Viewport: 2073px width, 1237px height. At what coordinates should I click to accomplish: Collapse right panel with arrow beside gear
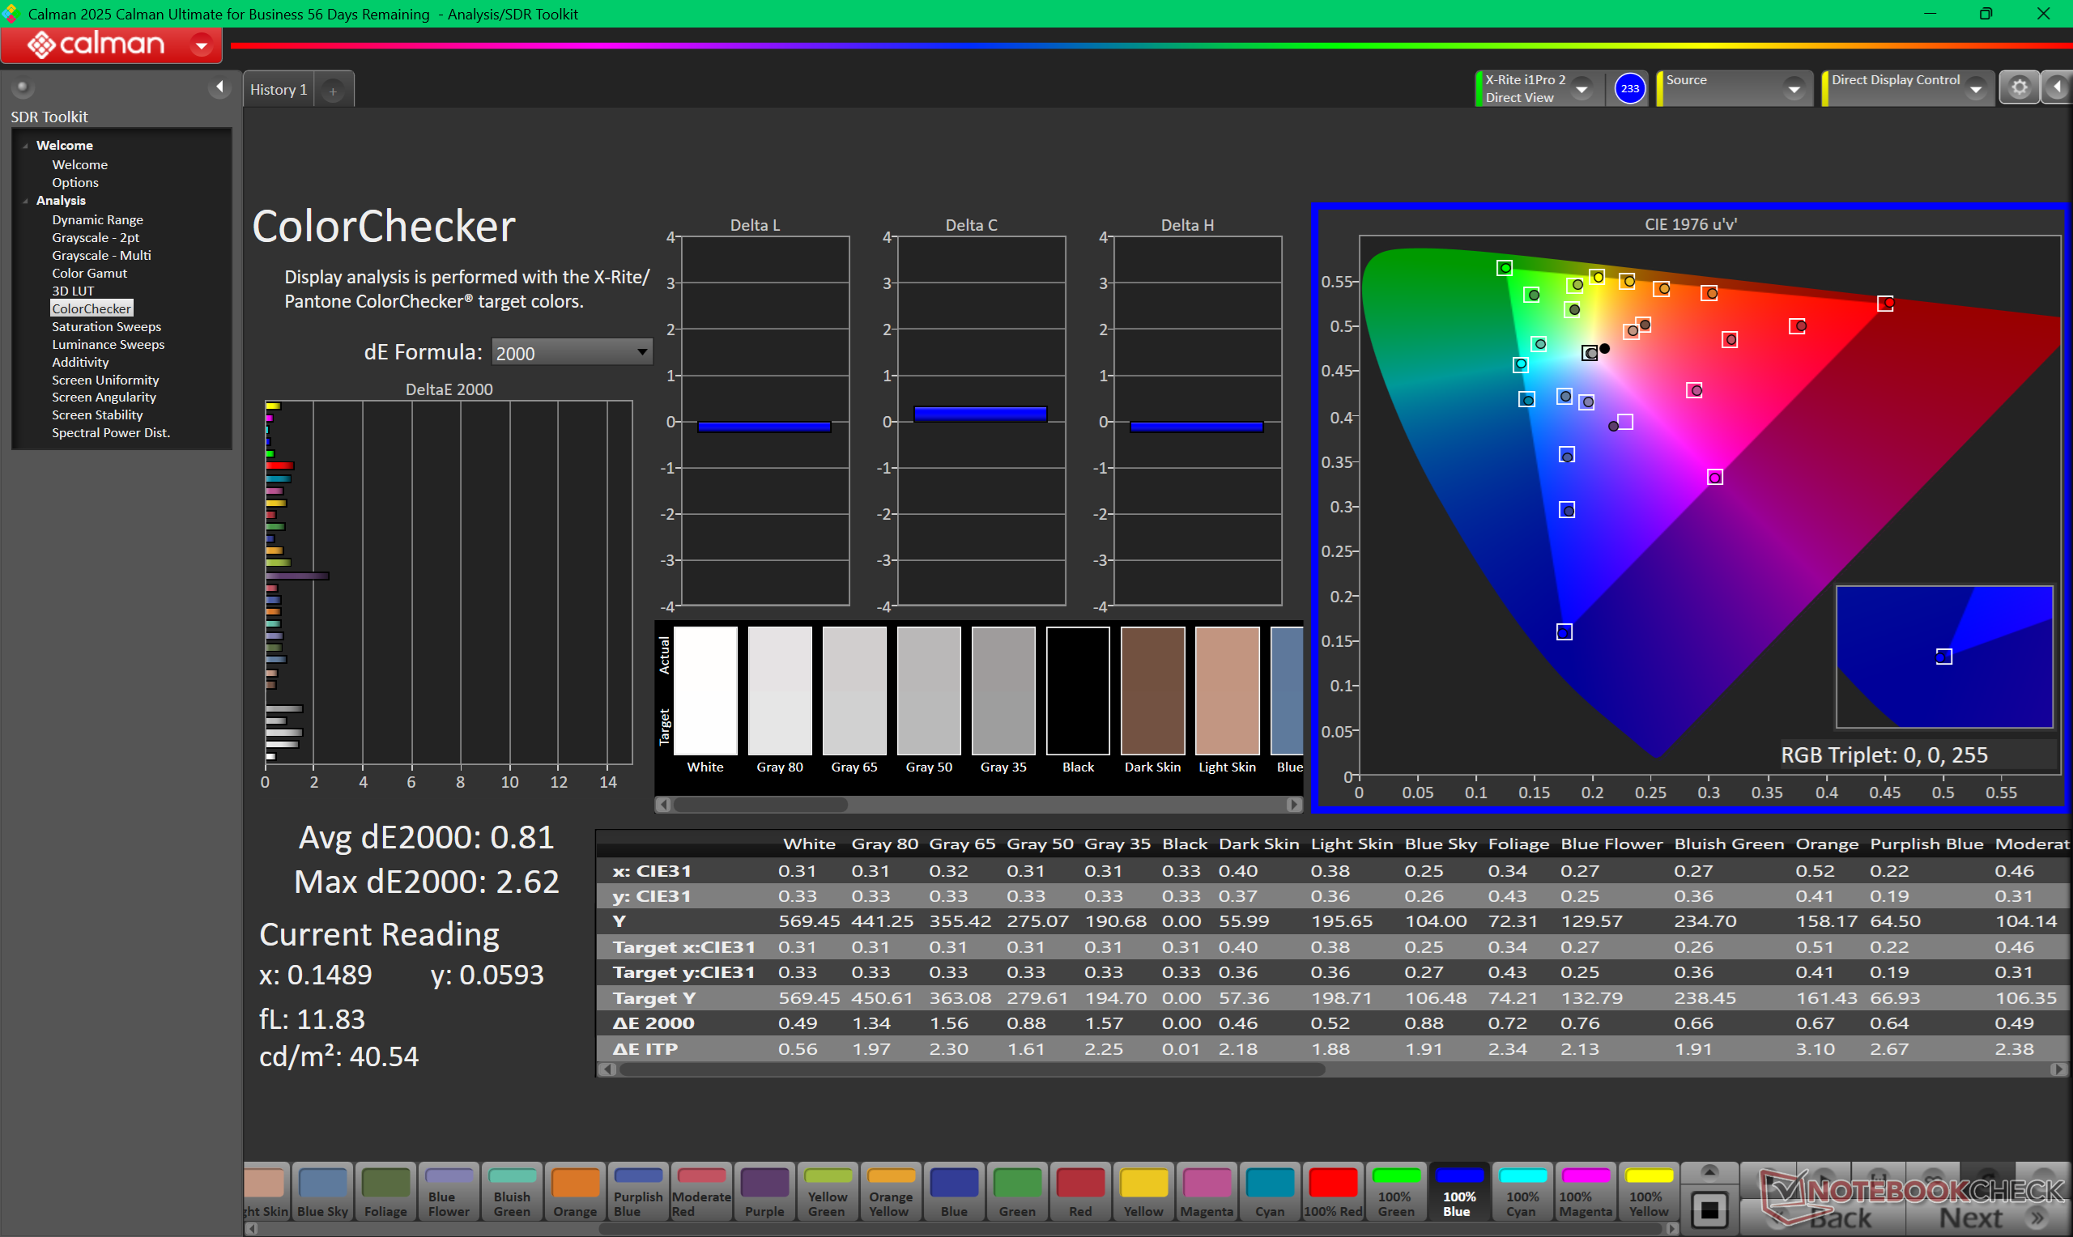tap(2057, 88)
